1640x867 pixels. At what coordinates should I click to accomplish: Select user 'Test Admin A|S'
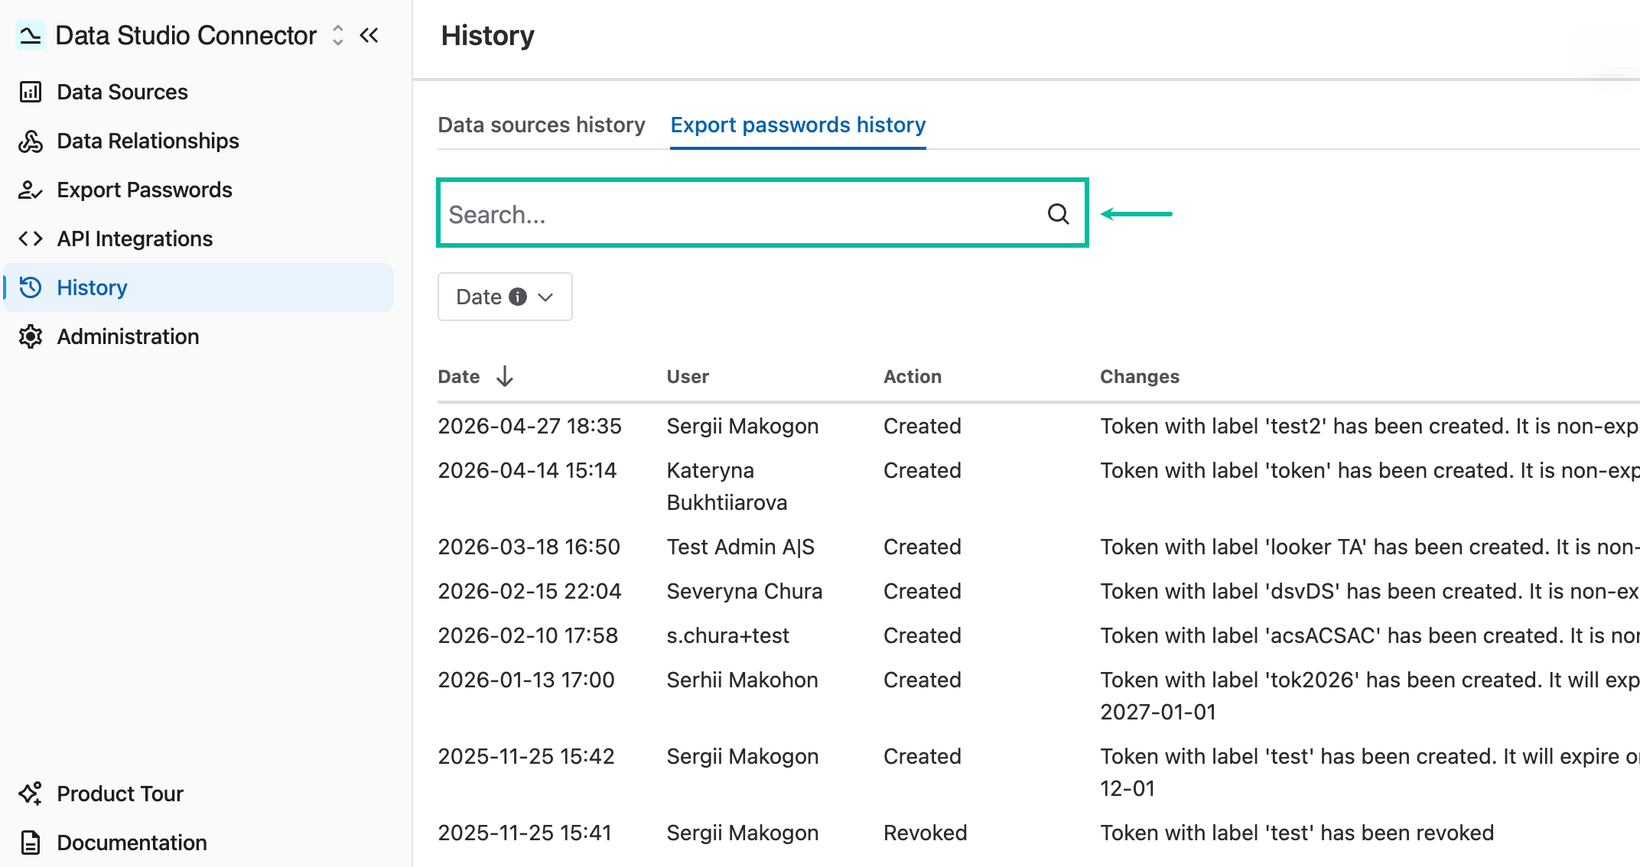coord(740,547)
